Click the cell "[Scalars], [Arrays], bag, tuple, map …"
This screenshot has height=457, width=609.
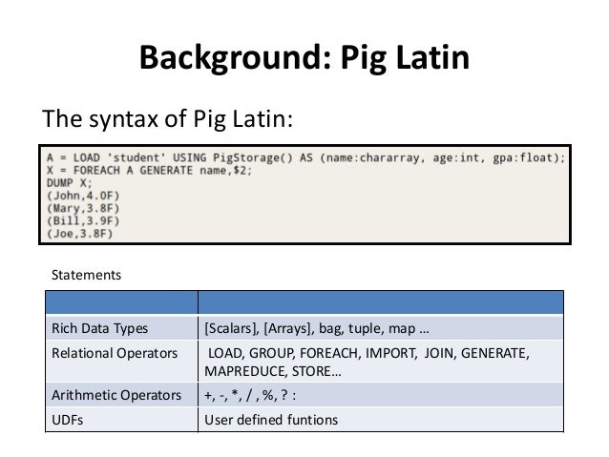point(381,328)
